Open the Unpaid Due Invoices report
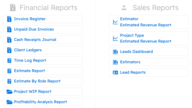Image resolution: width=192 pixels, height=108 pixels. [34, 29]
